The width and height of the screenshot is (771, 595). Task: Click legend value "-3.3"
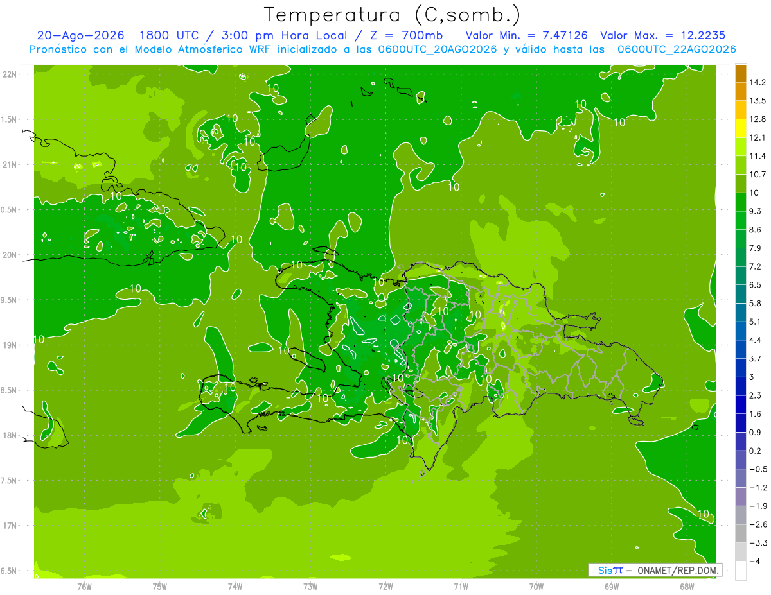click(x=758, y=543)
